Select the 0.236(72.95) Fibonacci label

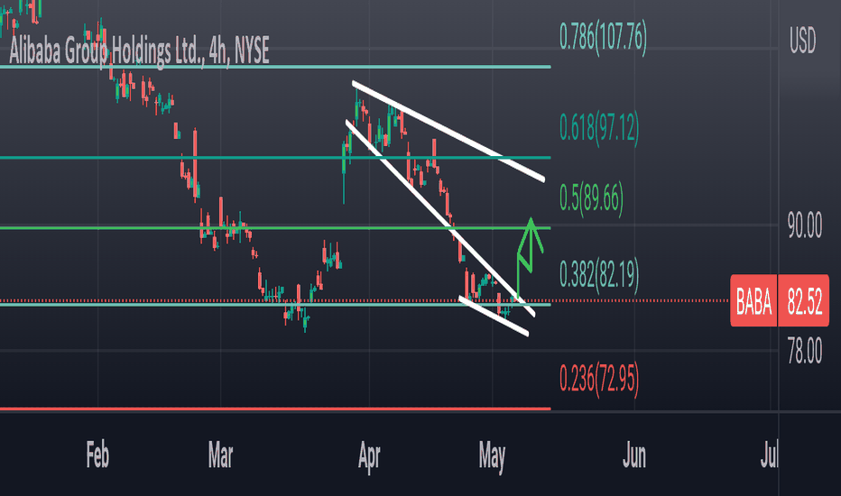point(599,379)
